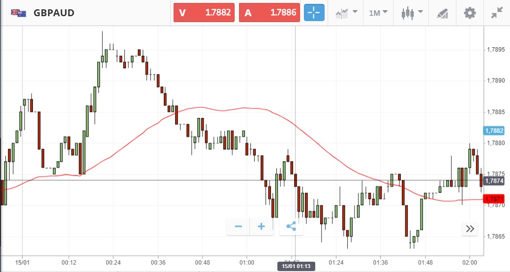
Task: Click the grey 1,7874 crosshair price label
Action: (494, 181)
